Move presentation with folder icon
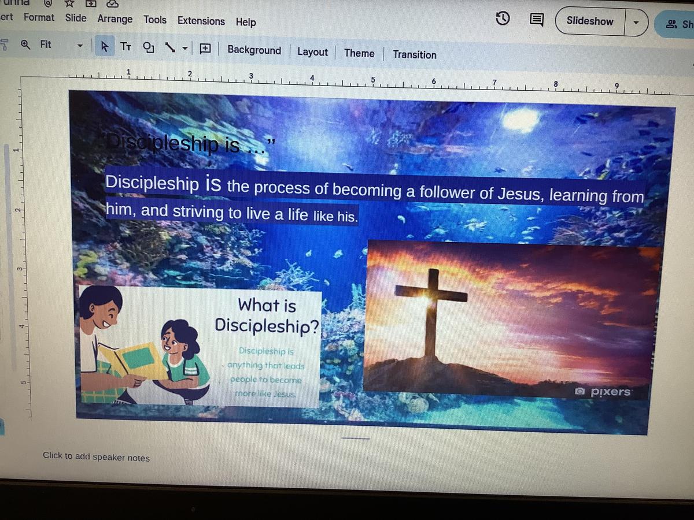This screenshot has width=694, height=520. point(91,3)
